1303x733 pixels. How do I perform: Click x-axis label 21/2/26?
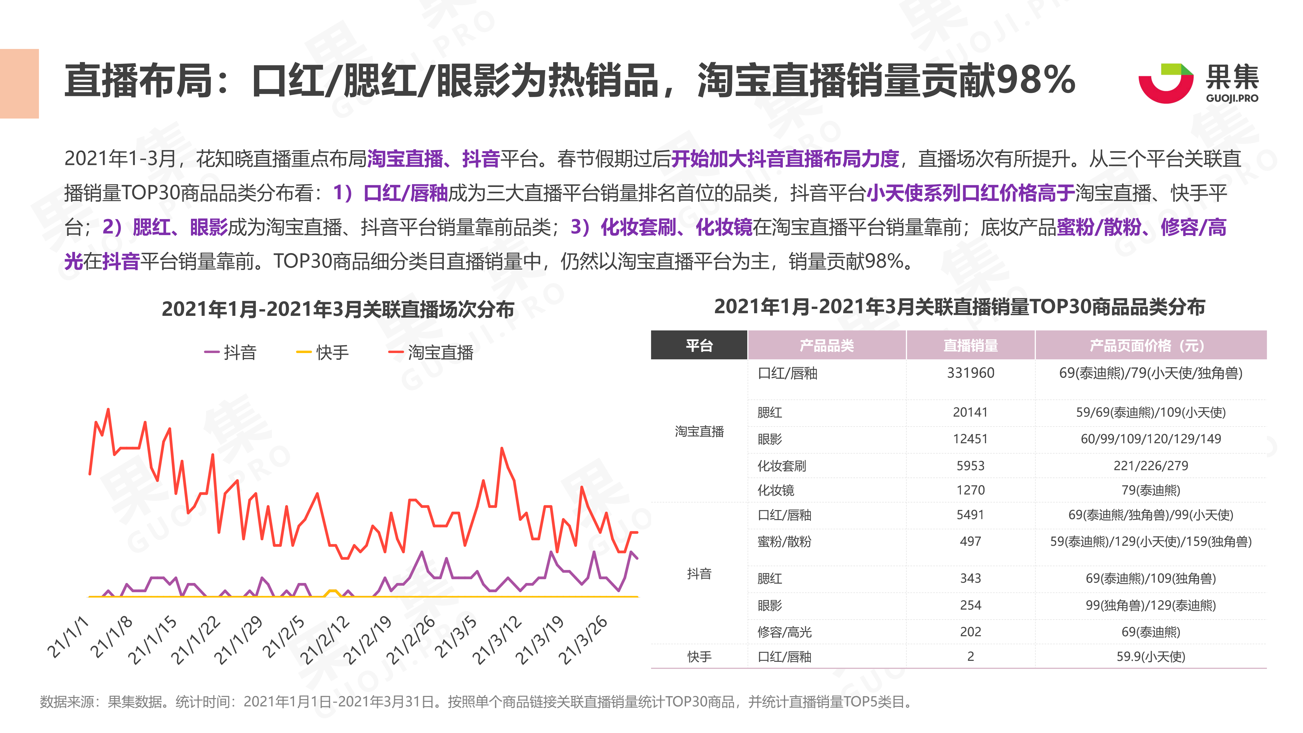pyautogui.click(x=411, y=640)
